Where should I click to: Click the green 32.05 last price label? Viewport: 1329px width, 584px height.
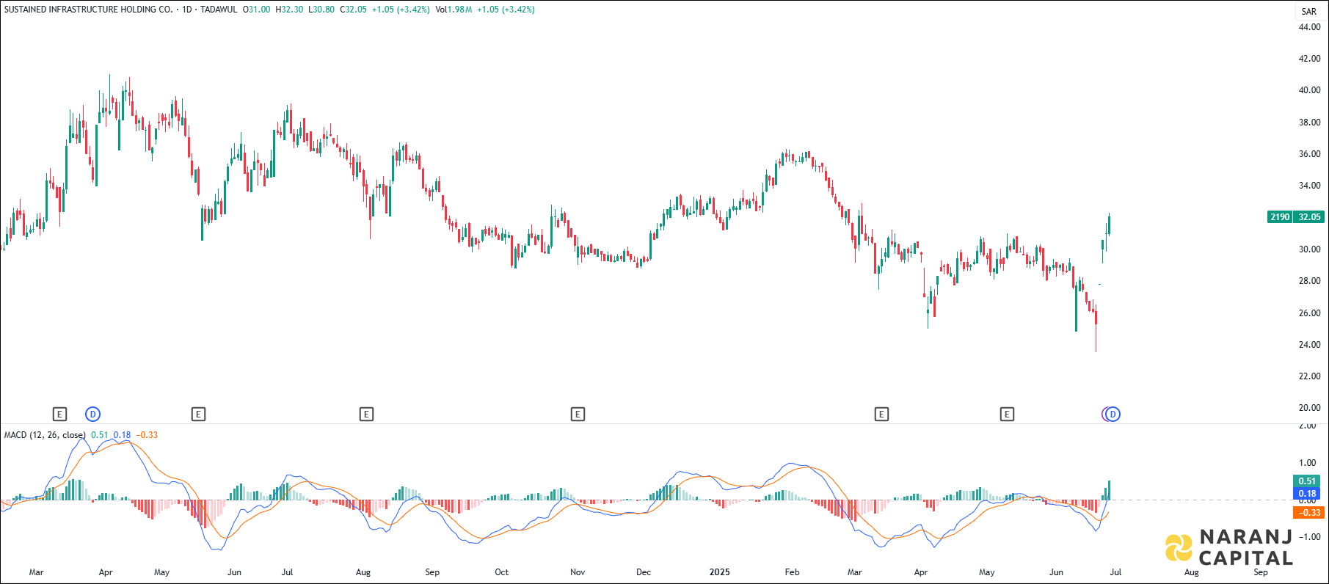tap(1309, 217)
